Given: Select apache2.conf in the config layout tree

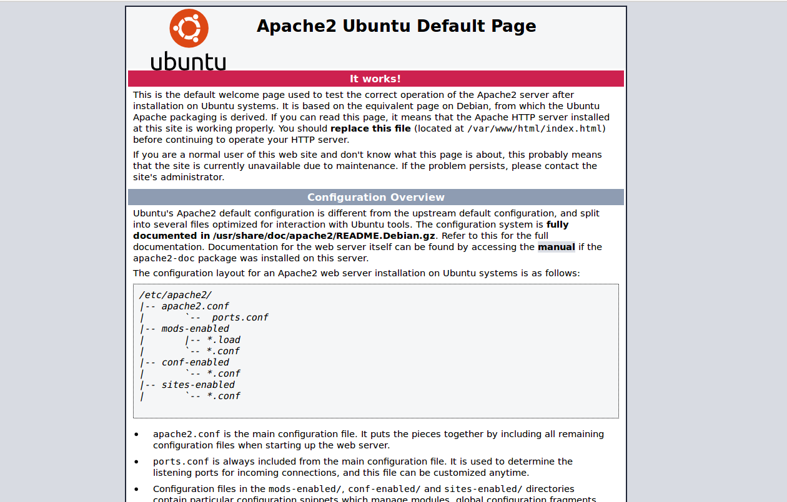Looking at the screenshot, I should point(195,306).
